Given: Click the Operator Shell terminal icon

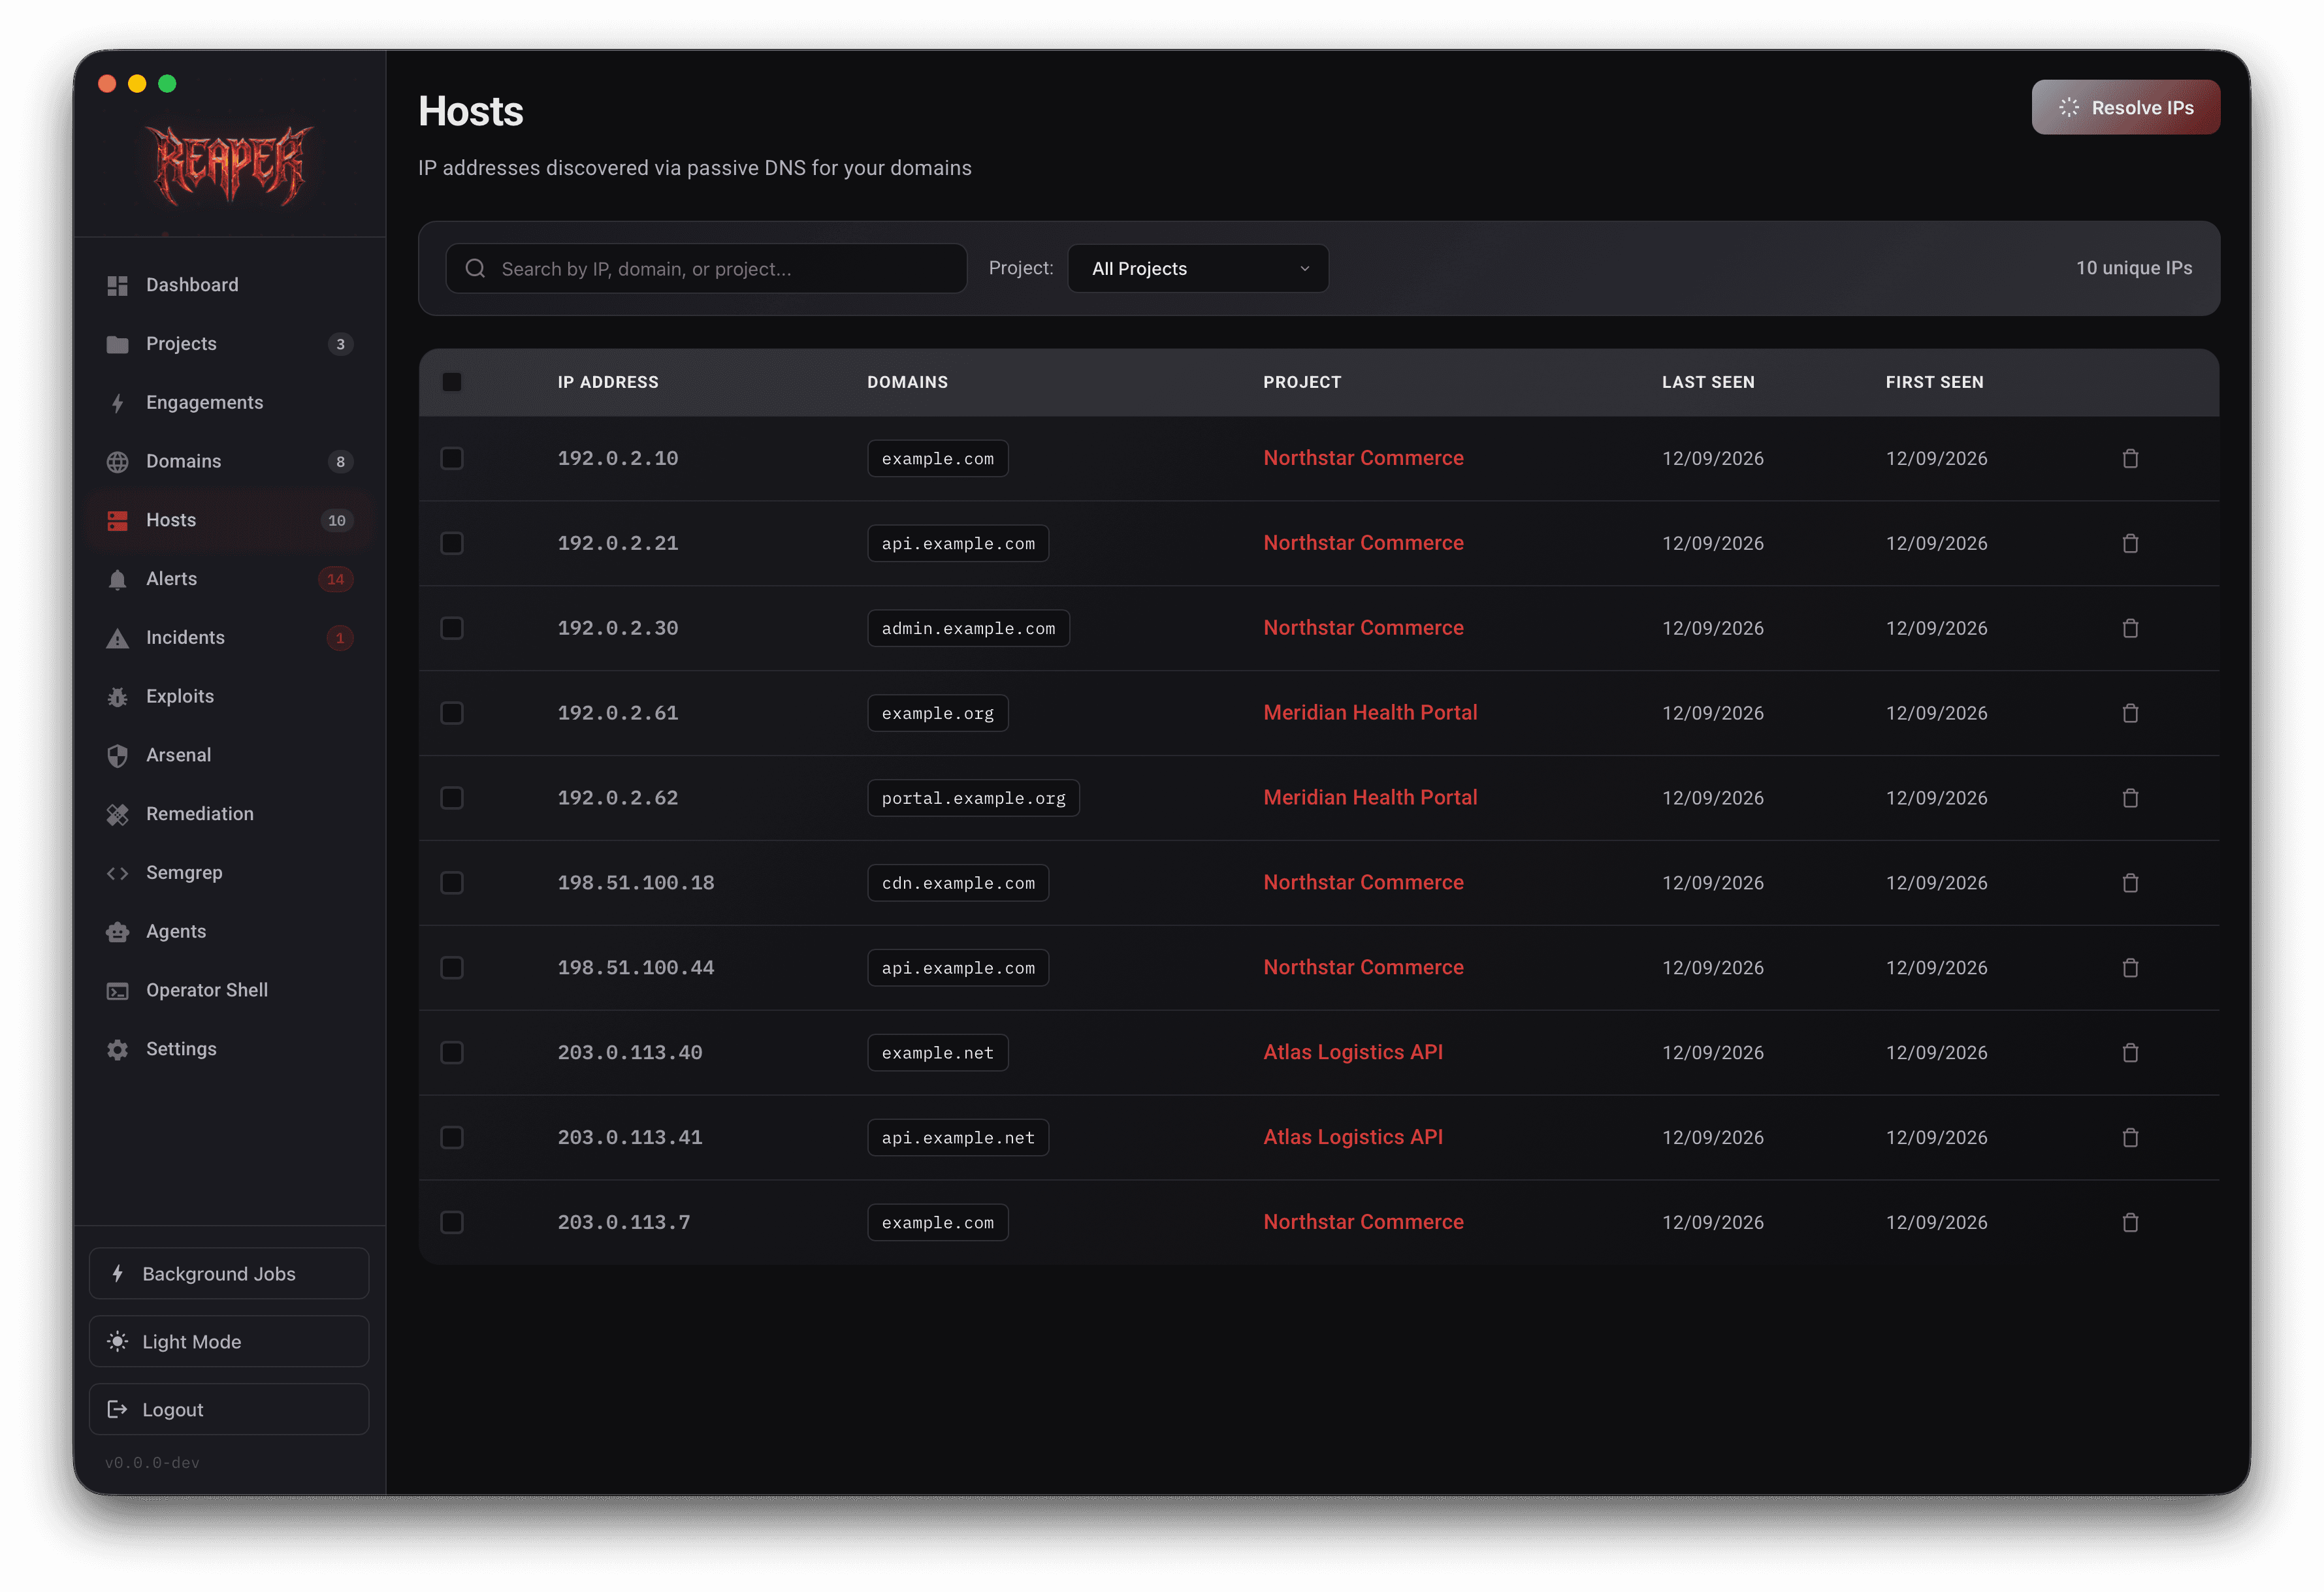Looking at the screenshot, I should click(x=117, y=991).
